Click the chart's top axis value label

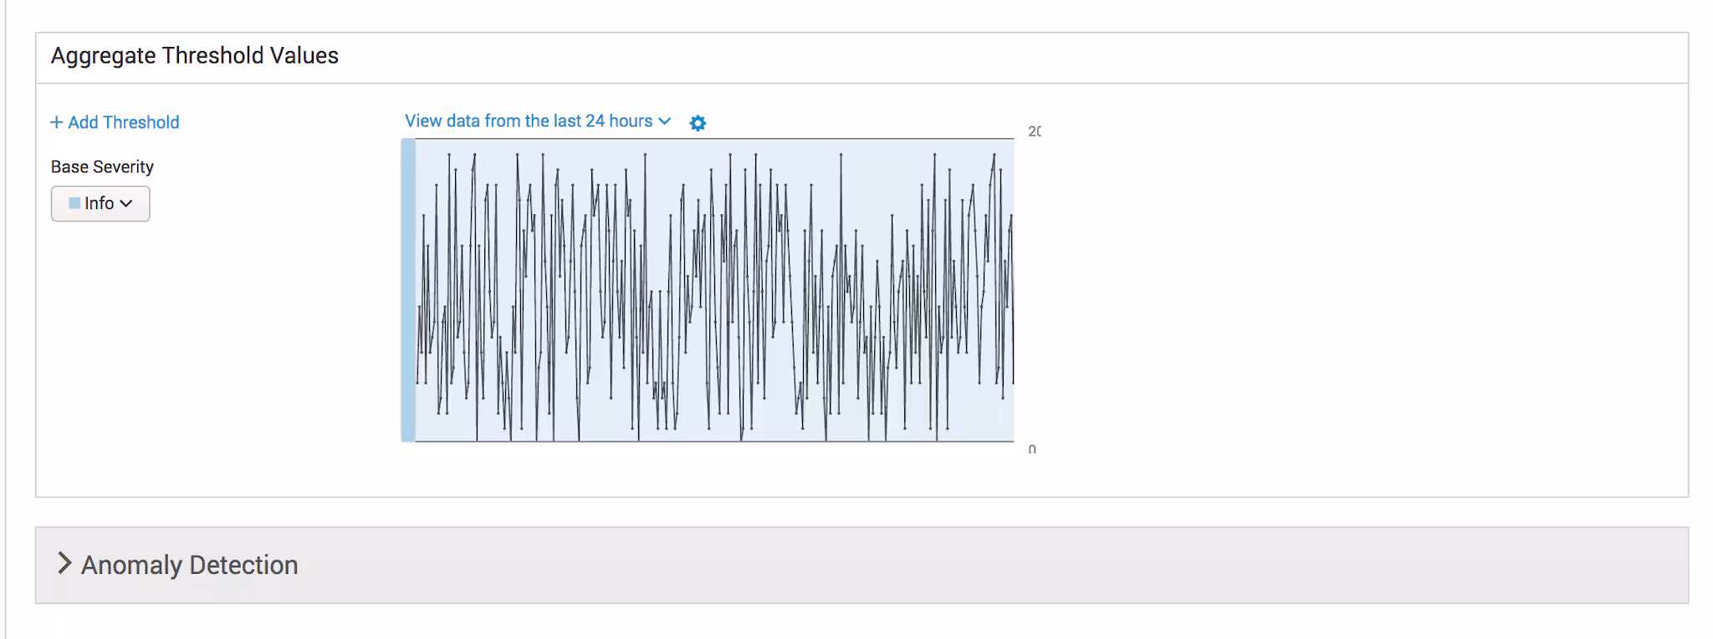pyautogui.click(x=1035, y=131)
